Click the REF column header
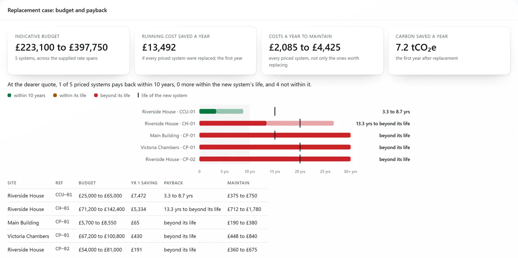Image resolution: width=518 pixels, height=258 pixels. tap(59, 183)
